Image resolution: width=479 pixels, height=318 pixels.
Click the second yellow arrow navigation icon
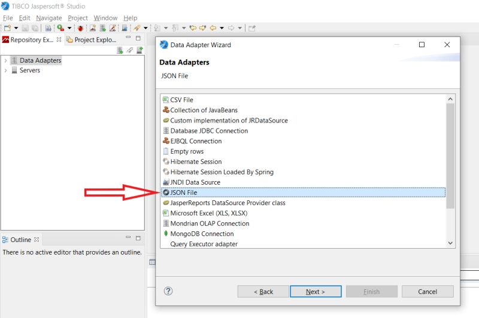click(x=202, y=28)
